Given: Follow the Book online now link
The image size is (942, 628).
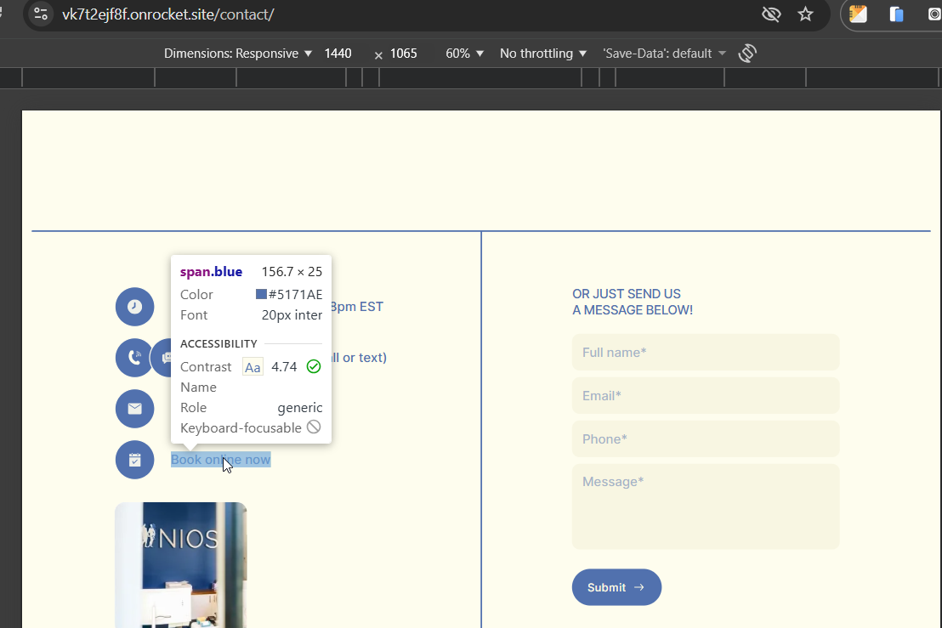Looking at the screenshot, I should (220, 460).
